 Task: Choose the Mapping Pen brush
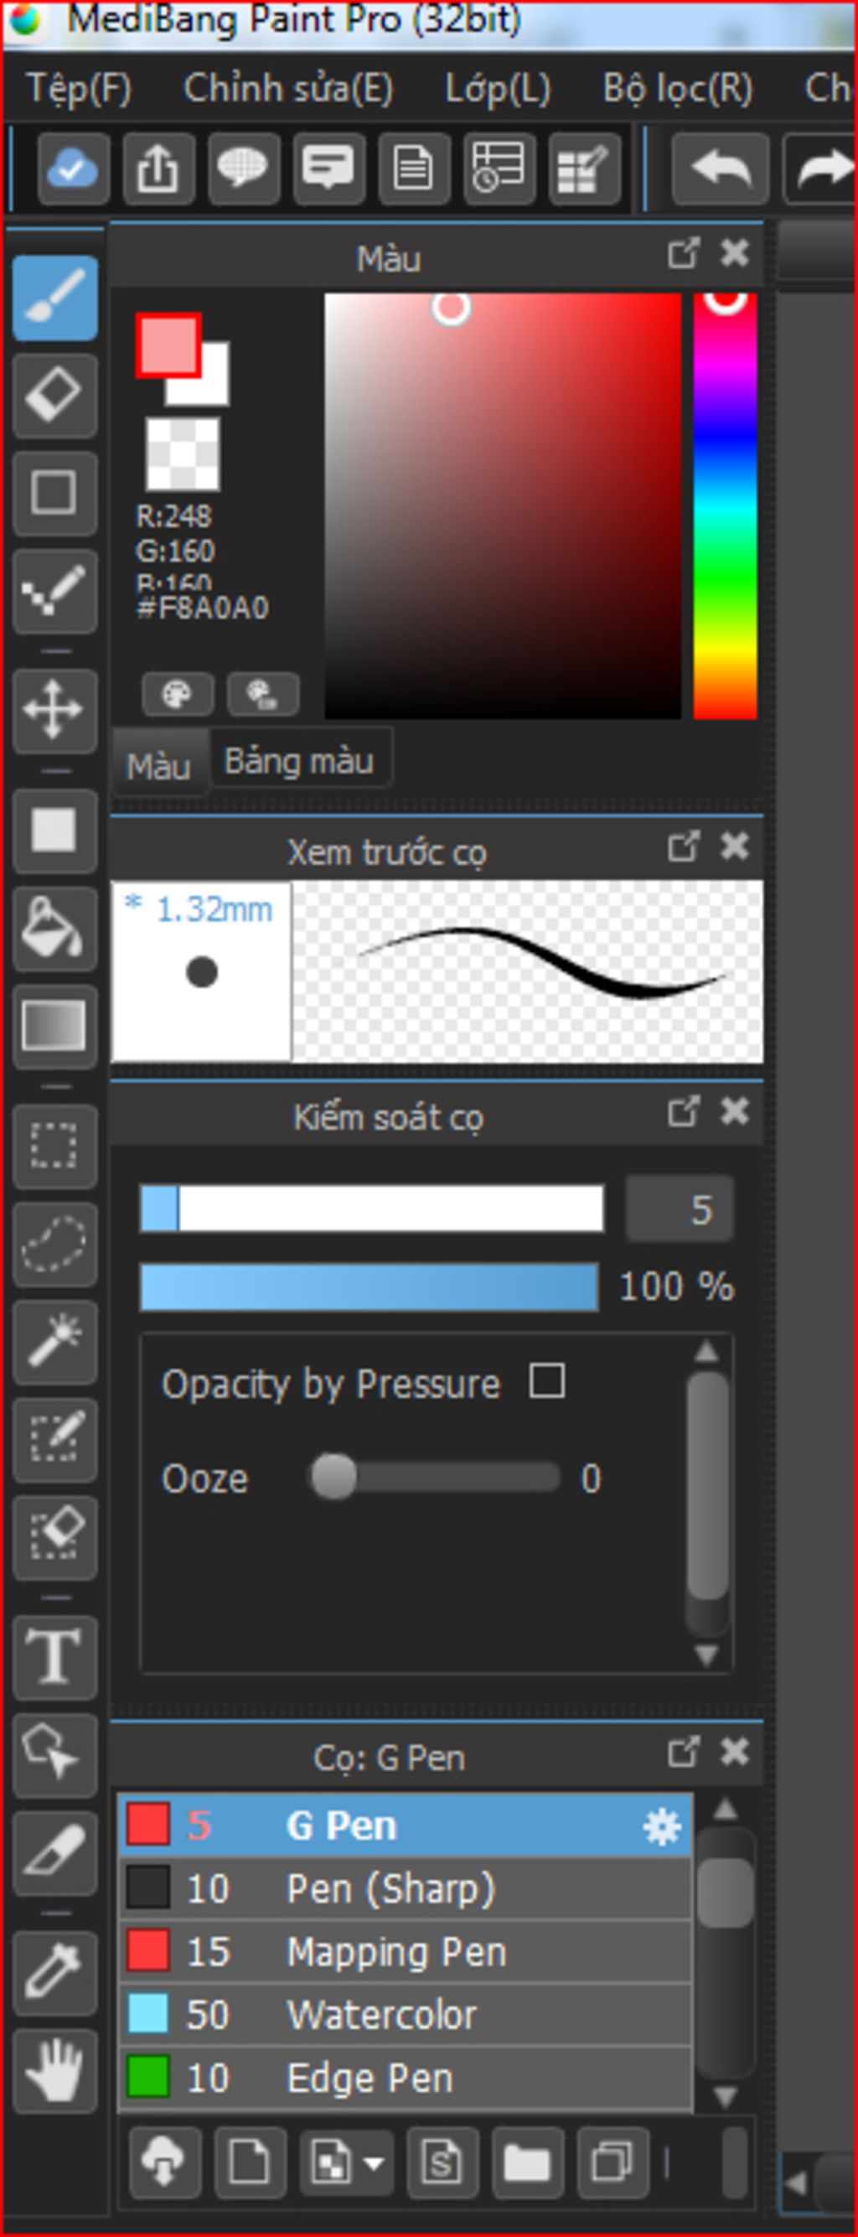405,1952
